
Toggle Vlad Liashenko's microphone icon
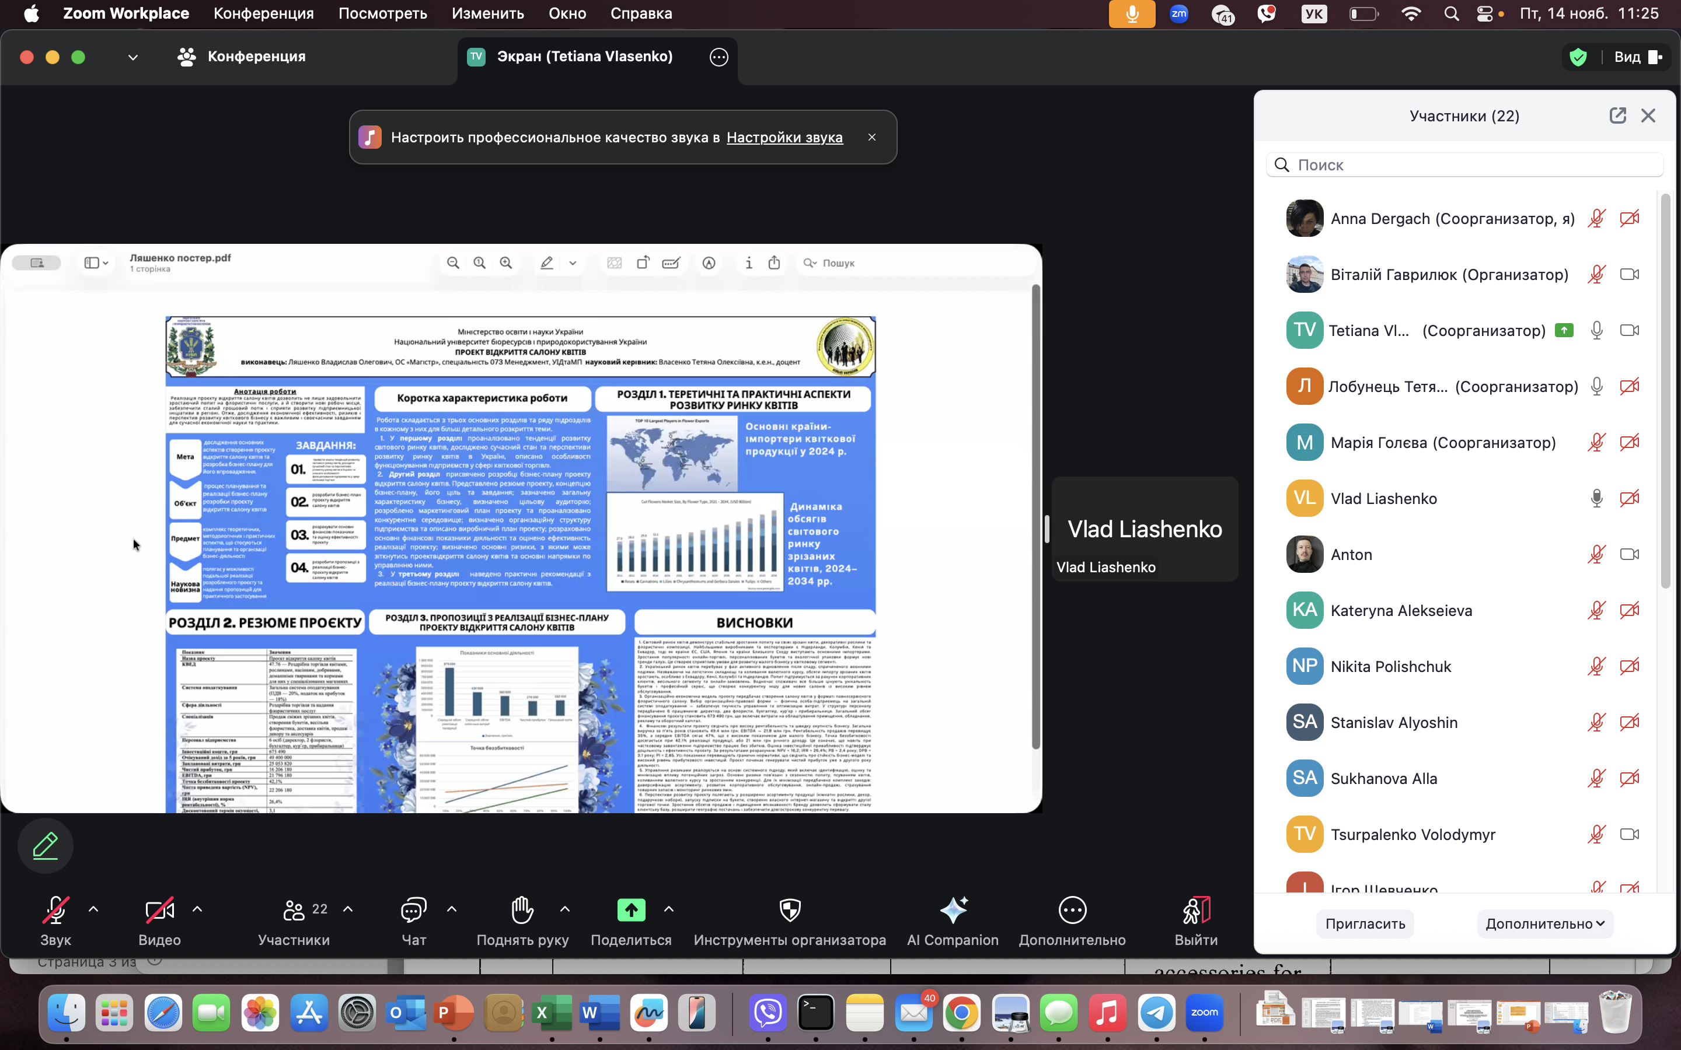pyautogui.click(x=1596, y=499)
